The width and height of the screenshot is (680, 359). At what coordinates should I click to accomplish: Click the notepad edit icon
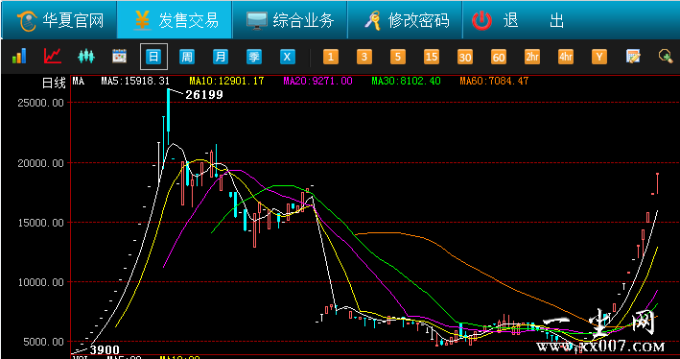(633, 57)
